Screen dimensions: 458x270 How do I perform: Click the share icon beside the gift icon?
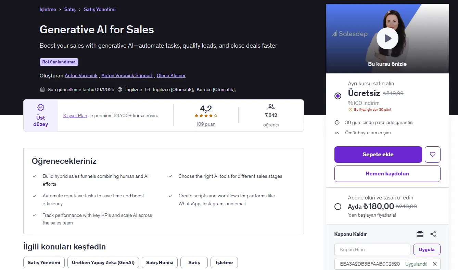433,234
